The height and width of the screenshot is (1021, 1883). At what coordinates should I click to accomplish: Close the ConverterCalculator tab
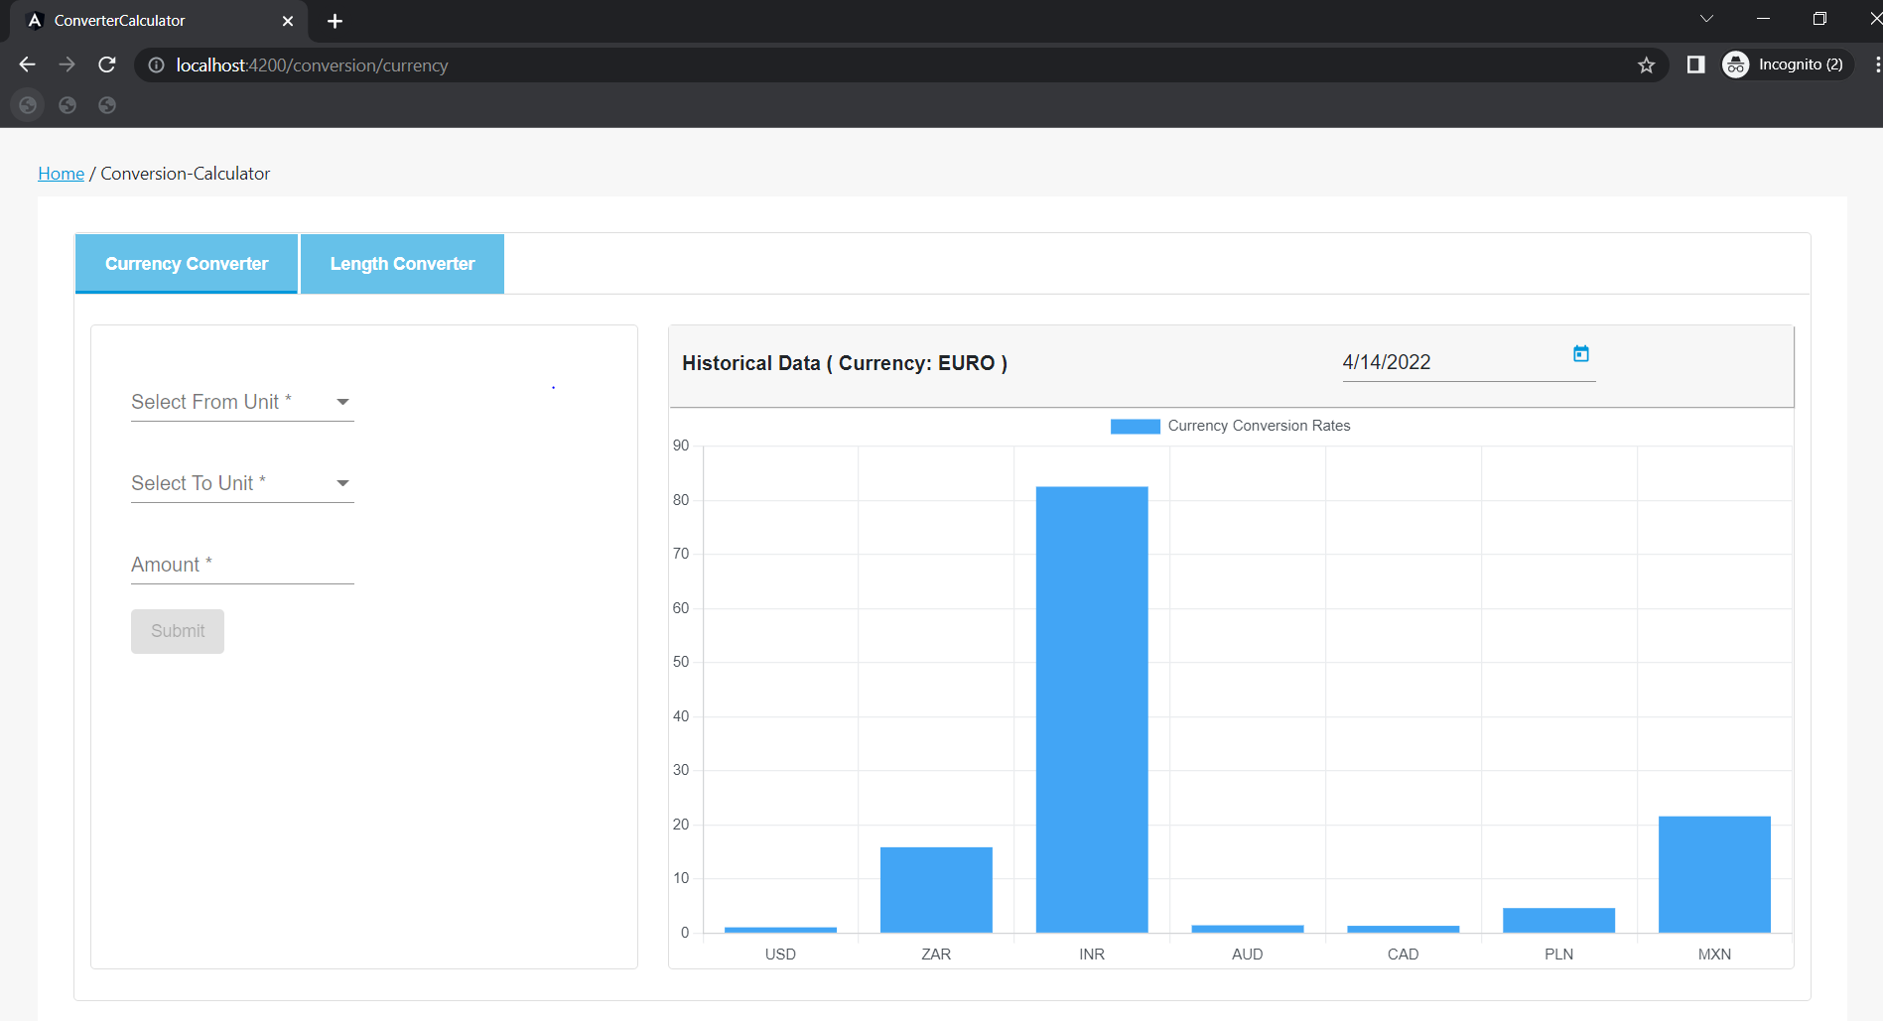click(288, 21)
